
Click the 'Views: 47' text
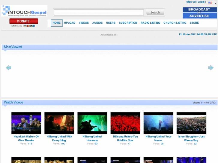[125, 144]
